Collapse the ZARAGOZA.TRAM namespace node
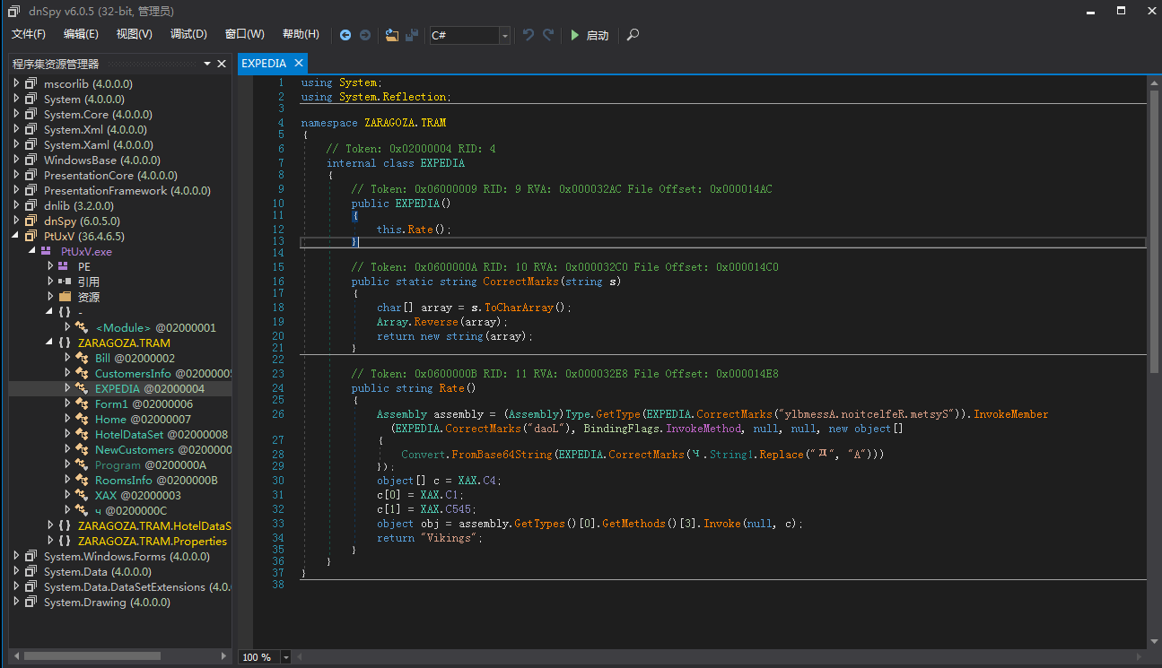 pyautogui.click(x=50, y=343)
